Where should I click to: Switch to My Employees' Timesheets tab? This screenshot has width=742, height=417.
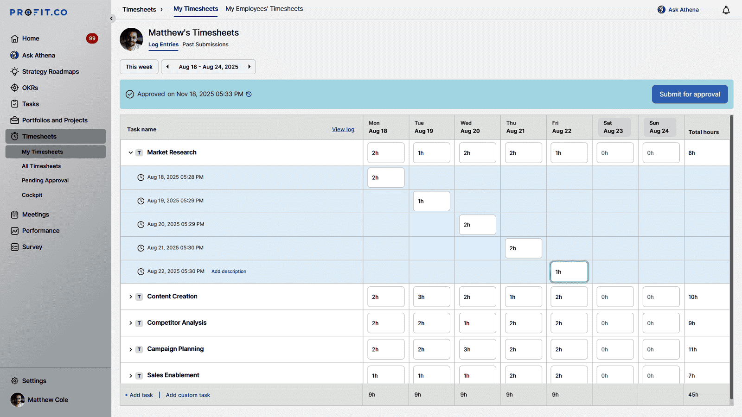click(x=264, y=9)
